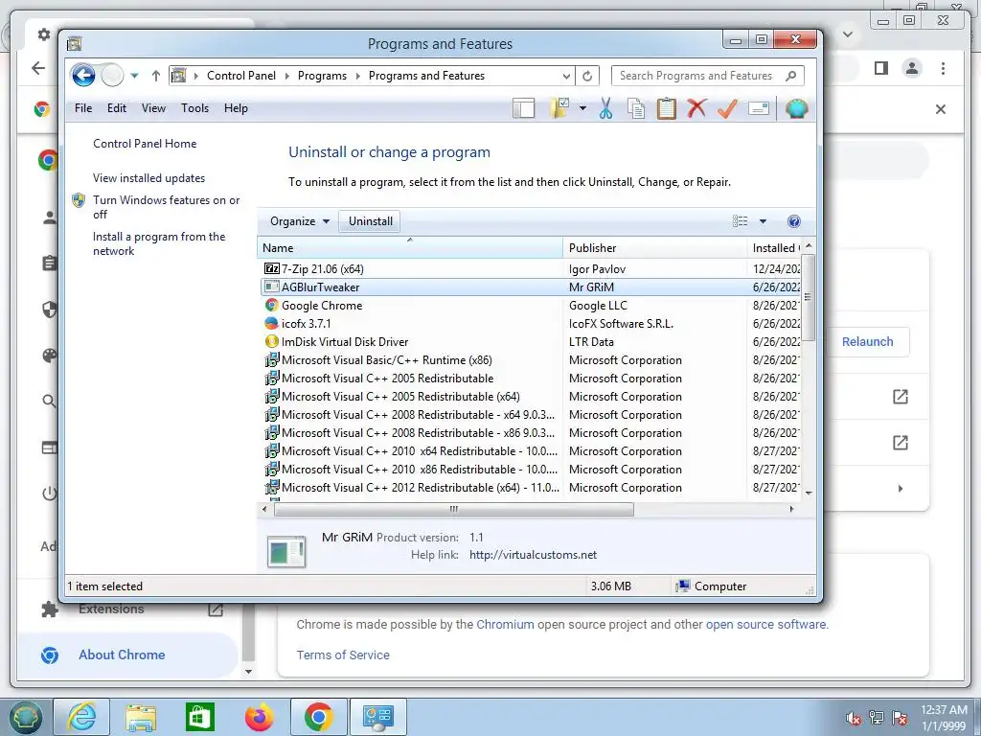Select the 7-Zip 21.06 (x64) row
981x736 pixels.
(529, 269)
